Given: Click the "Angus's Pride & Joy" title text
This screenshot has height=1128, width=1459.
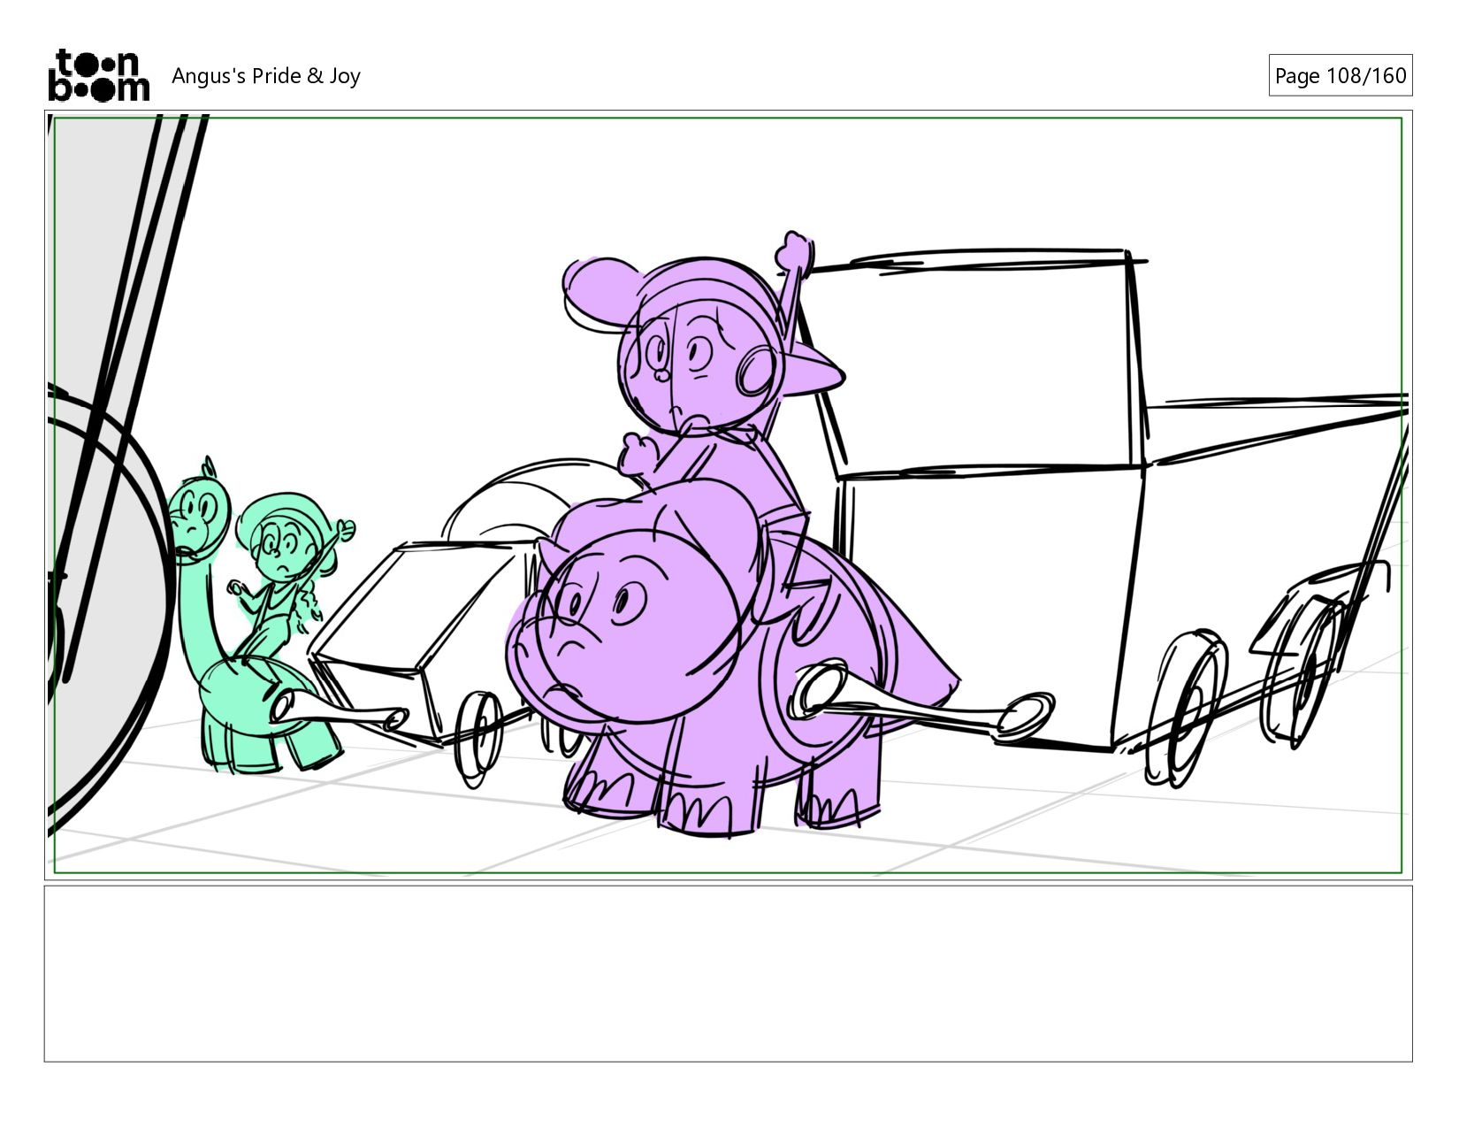Looking at the screenshot, I should click(x=266, y=76).
